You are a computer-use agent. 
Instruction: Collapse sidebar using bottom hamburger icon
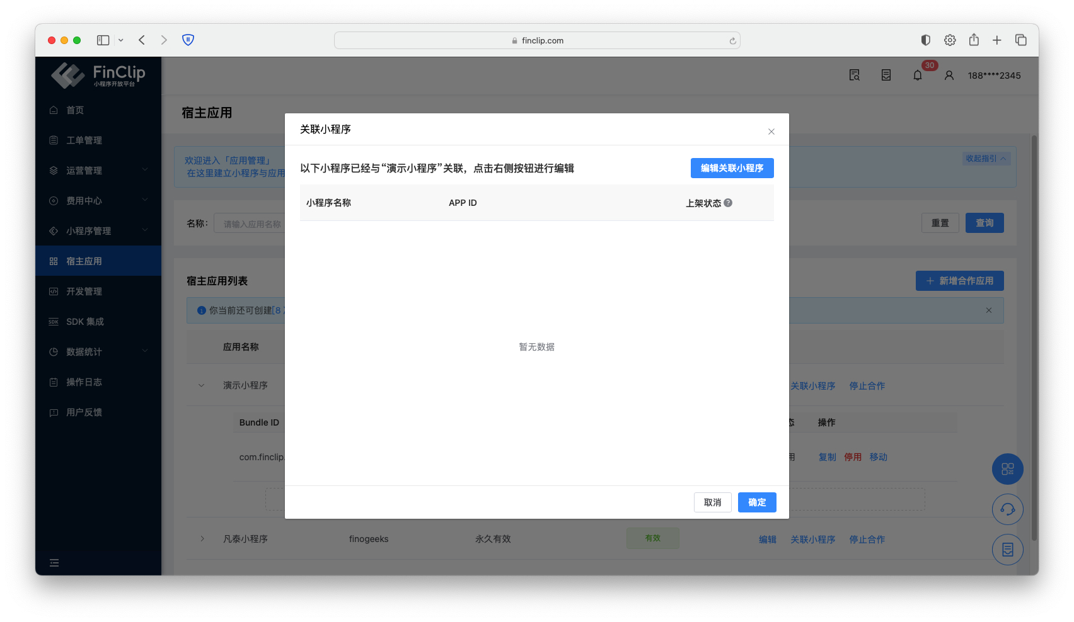(x=54, y=563)
